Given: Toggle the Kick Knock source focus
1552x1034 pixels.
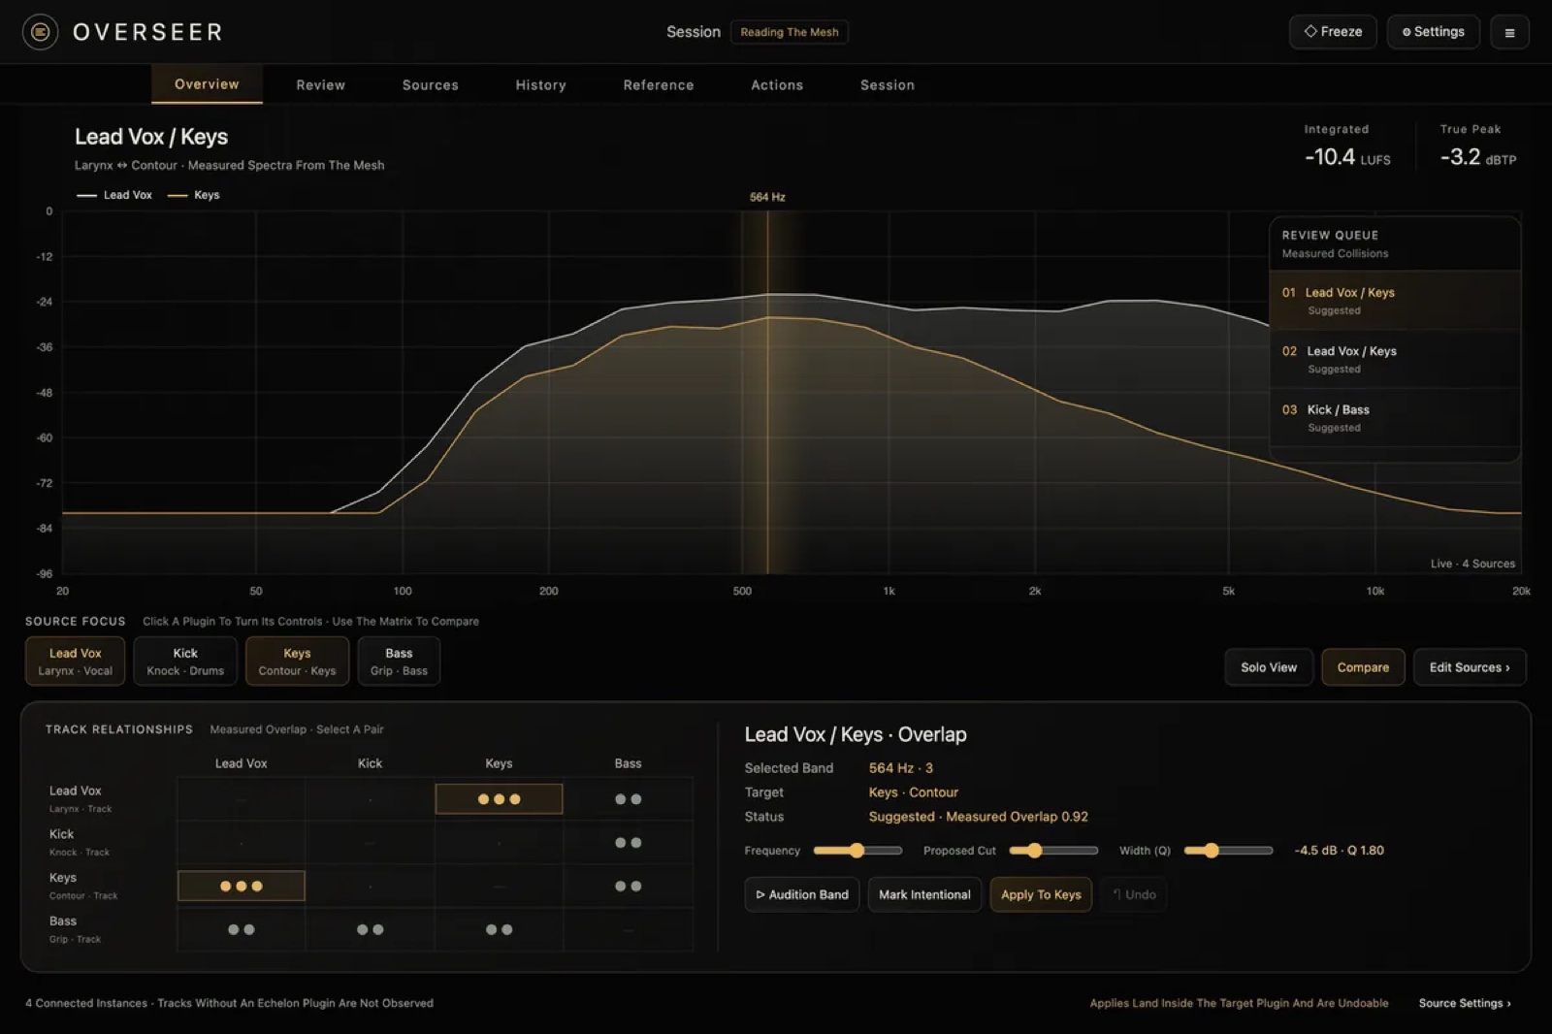Looking at the screenshot, I should pos(185,662).
